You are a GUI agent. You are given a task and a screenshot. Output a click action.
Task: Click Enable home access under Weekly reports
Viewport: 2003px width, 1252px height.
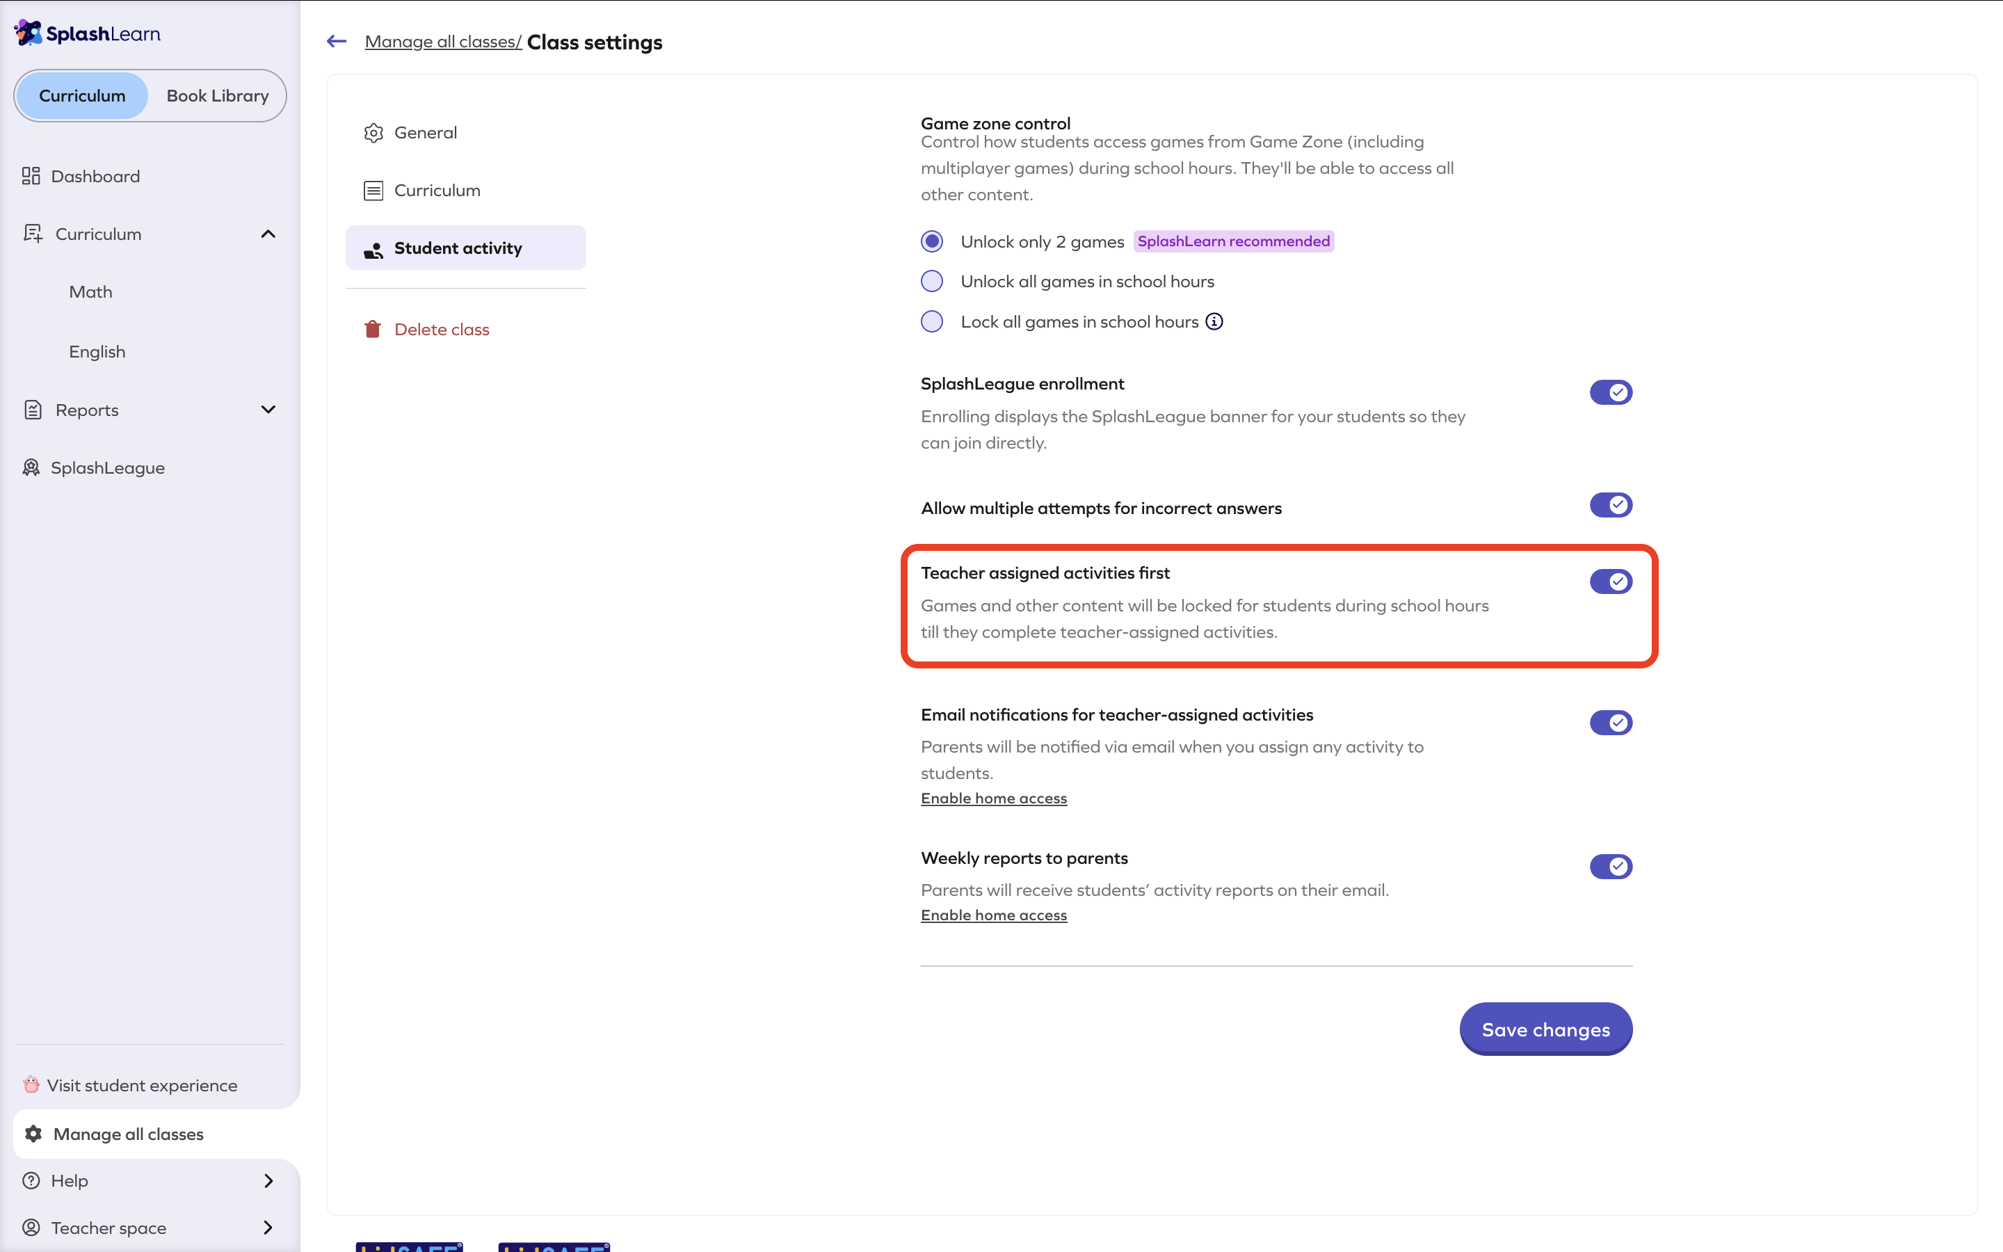coord(994,915)
